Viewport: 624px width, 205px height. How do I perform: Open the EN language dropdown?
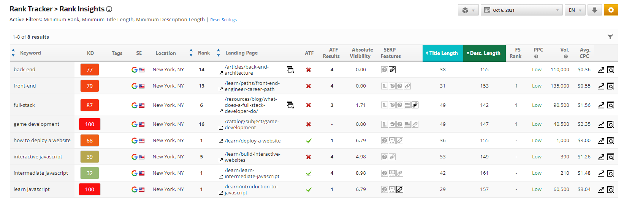[x=575, y=10]
